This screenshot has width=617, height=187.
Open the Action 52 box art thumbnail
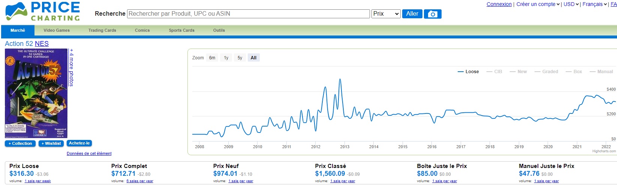click(x=36, y=93)
